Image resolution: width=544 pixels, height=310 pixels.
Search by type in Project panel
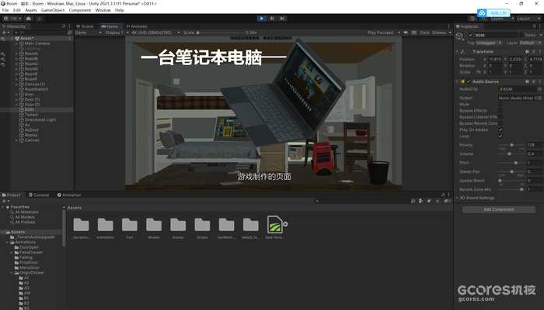420,201
